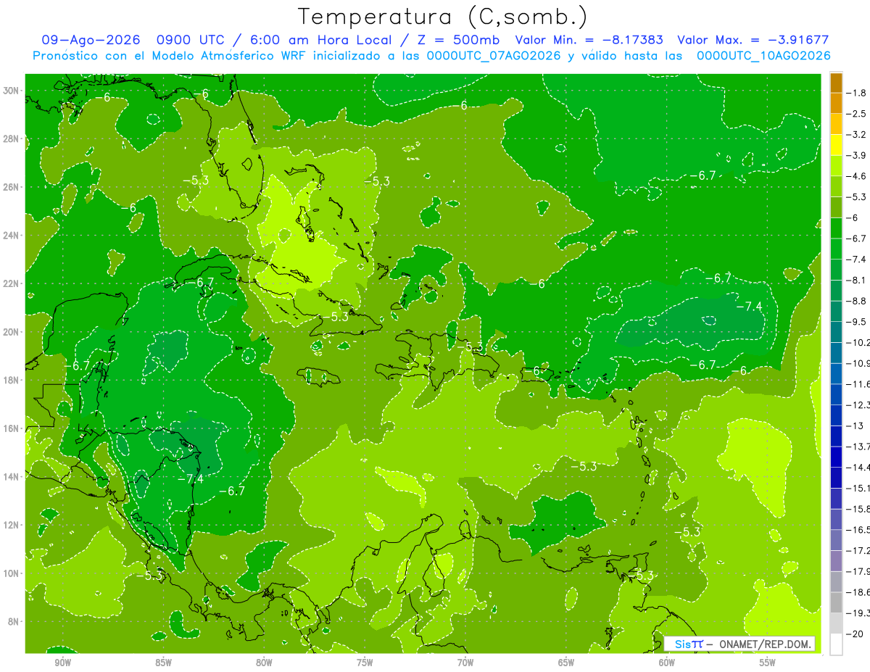Click the -1.8 colorbar value
The width and height of the screenshot is (870, 672).
pyautogui.click(x=858, y=93)
